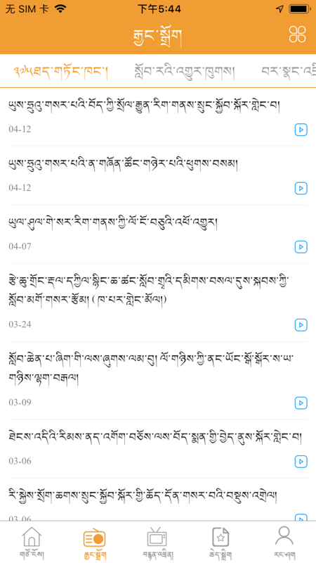Viewport: 316px width, 563px height.
Task: Play the first audio item dated 04-12
Action: click(301, 129)
